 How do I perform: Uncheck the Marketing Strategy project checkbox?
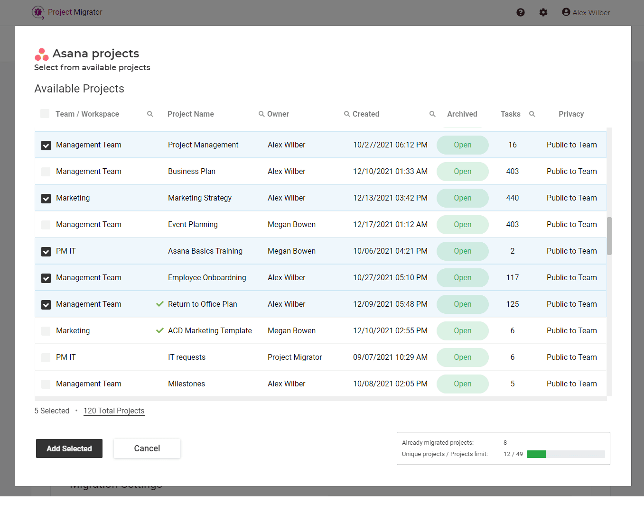46,198
